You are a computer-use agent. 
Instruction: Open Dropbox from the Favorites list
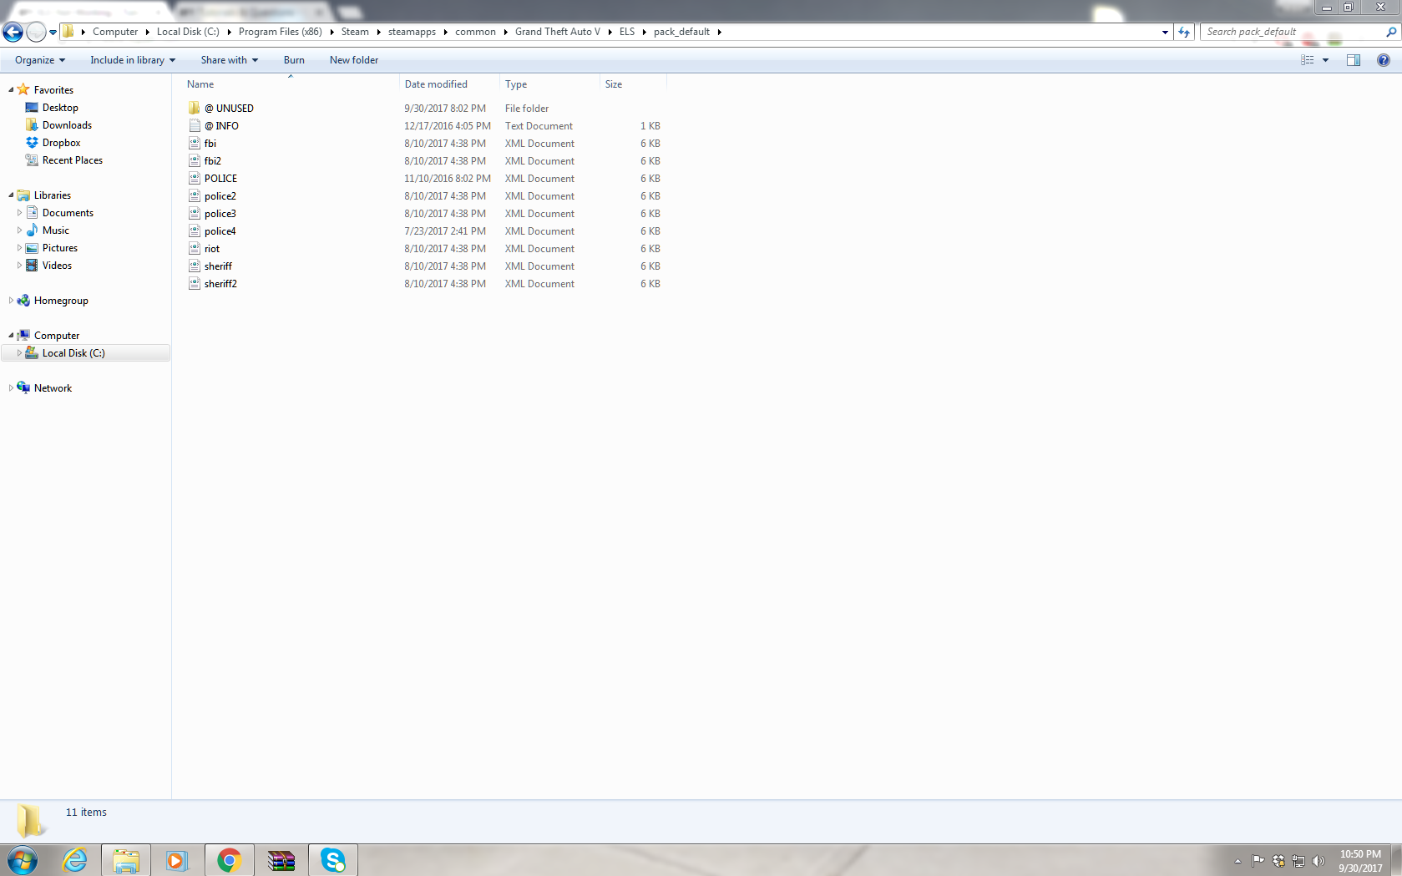pos(61,143)
